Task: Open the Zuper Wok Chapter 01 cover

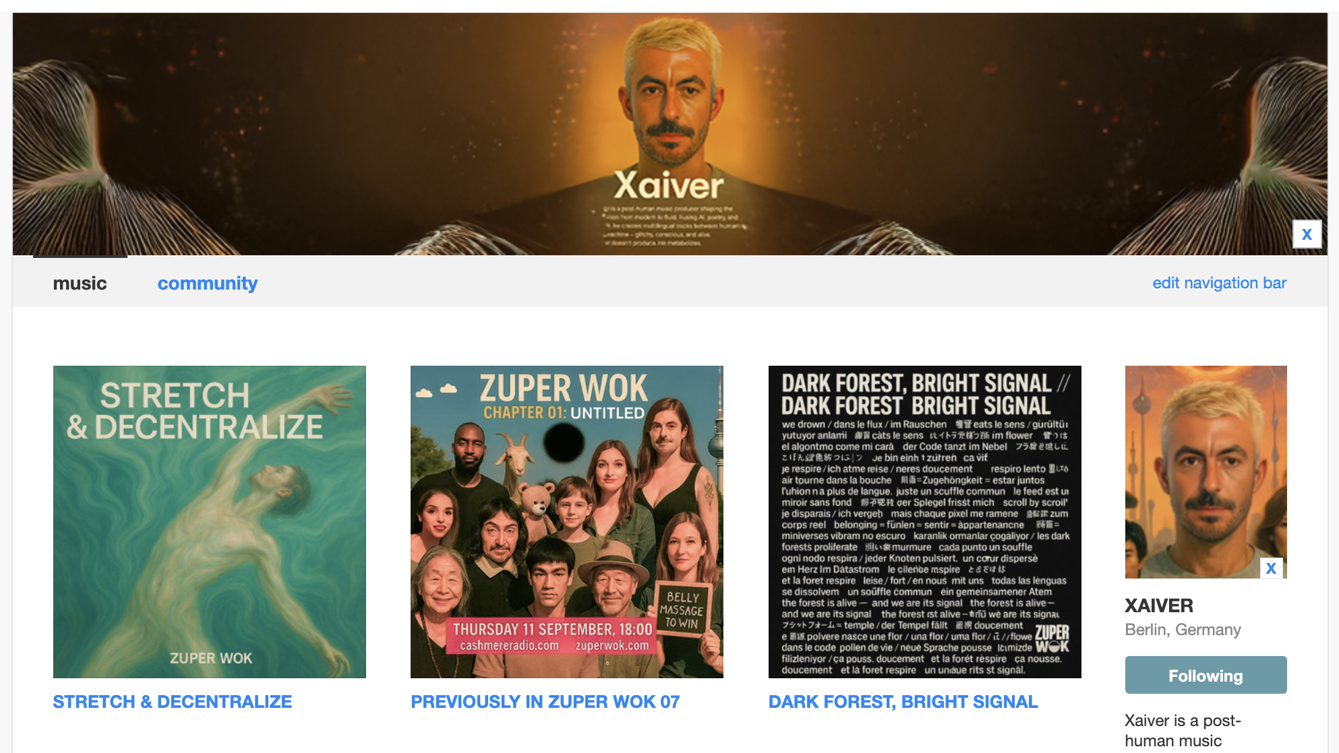Action: (567, 522)
